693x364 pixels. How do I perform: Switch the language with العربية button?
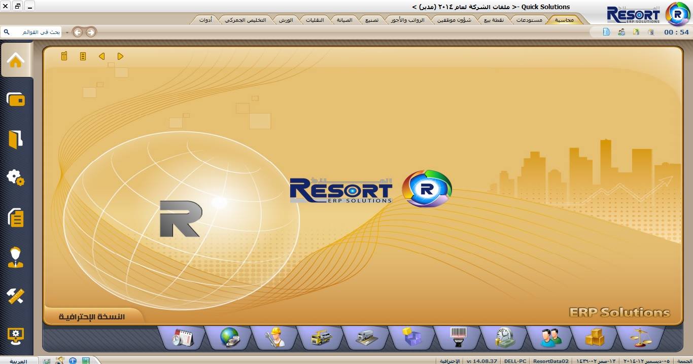click(19, 361)
